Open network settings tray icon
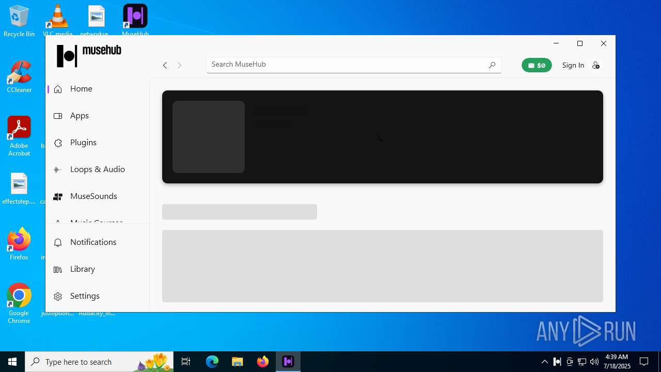The width and height of the screenshot is (661, 372). point(582,362)
